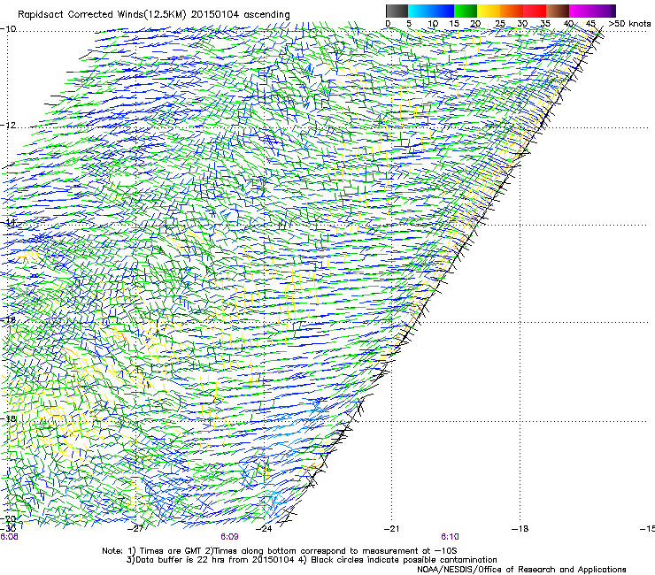Click the legend label '25'

(x=500, y=23)
